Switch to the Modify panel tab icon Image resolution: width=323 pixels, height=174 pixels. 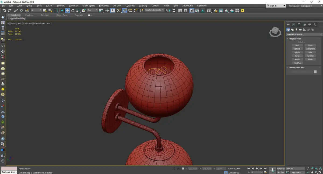[293, 25]
